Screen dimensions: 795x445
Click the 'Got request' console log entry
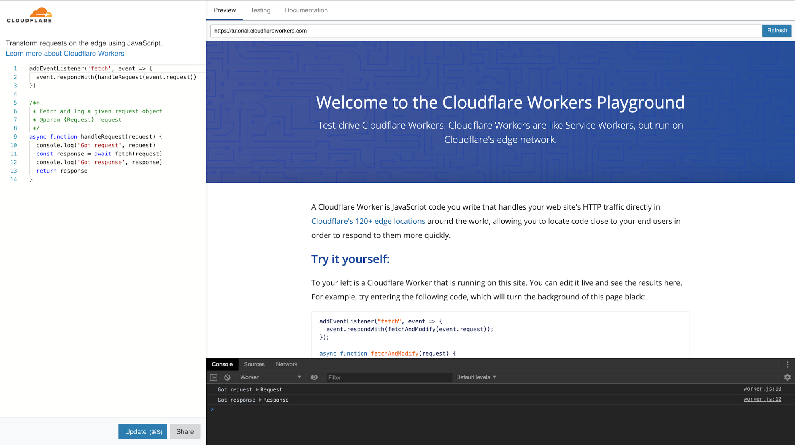click(250, 390)
